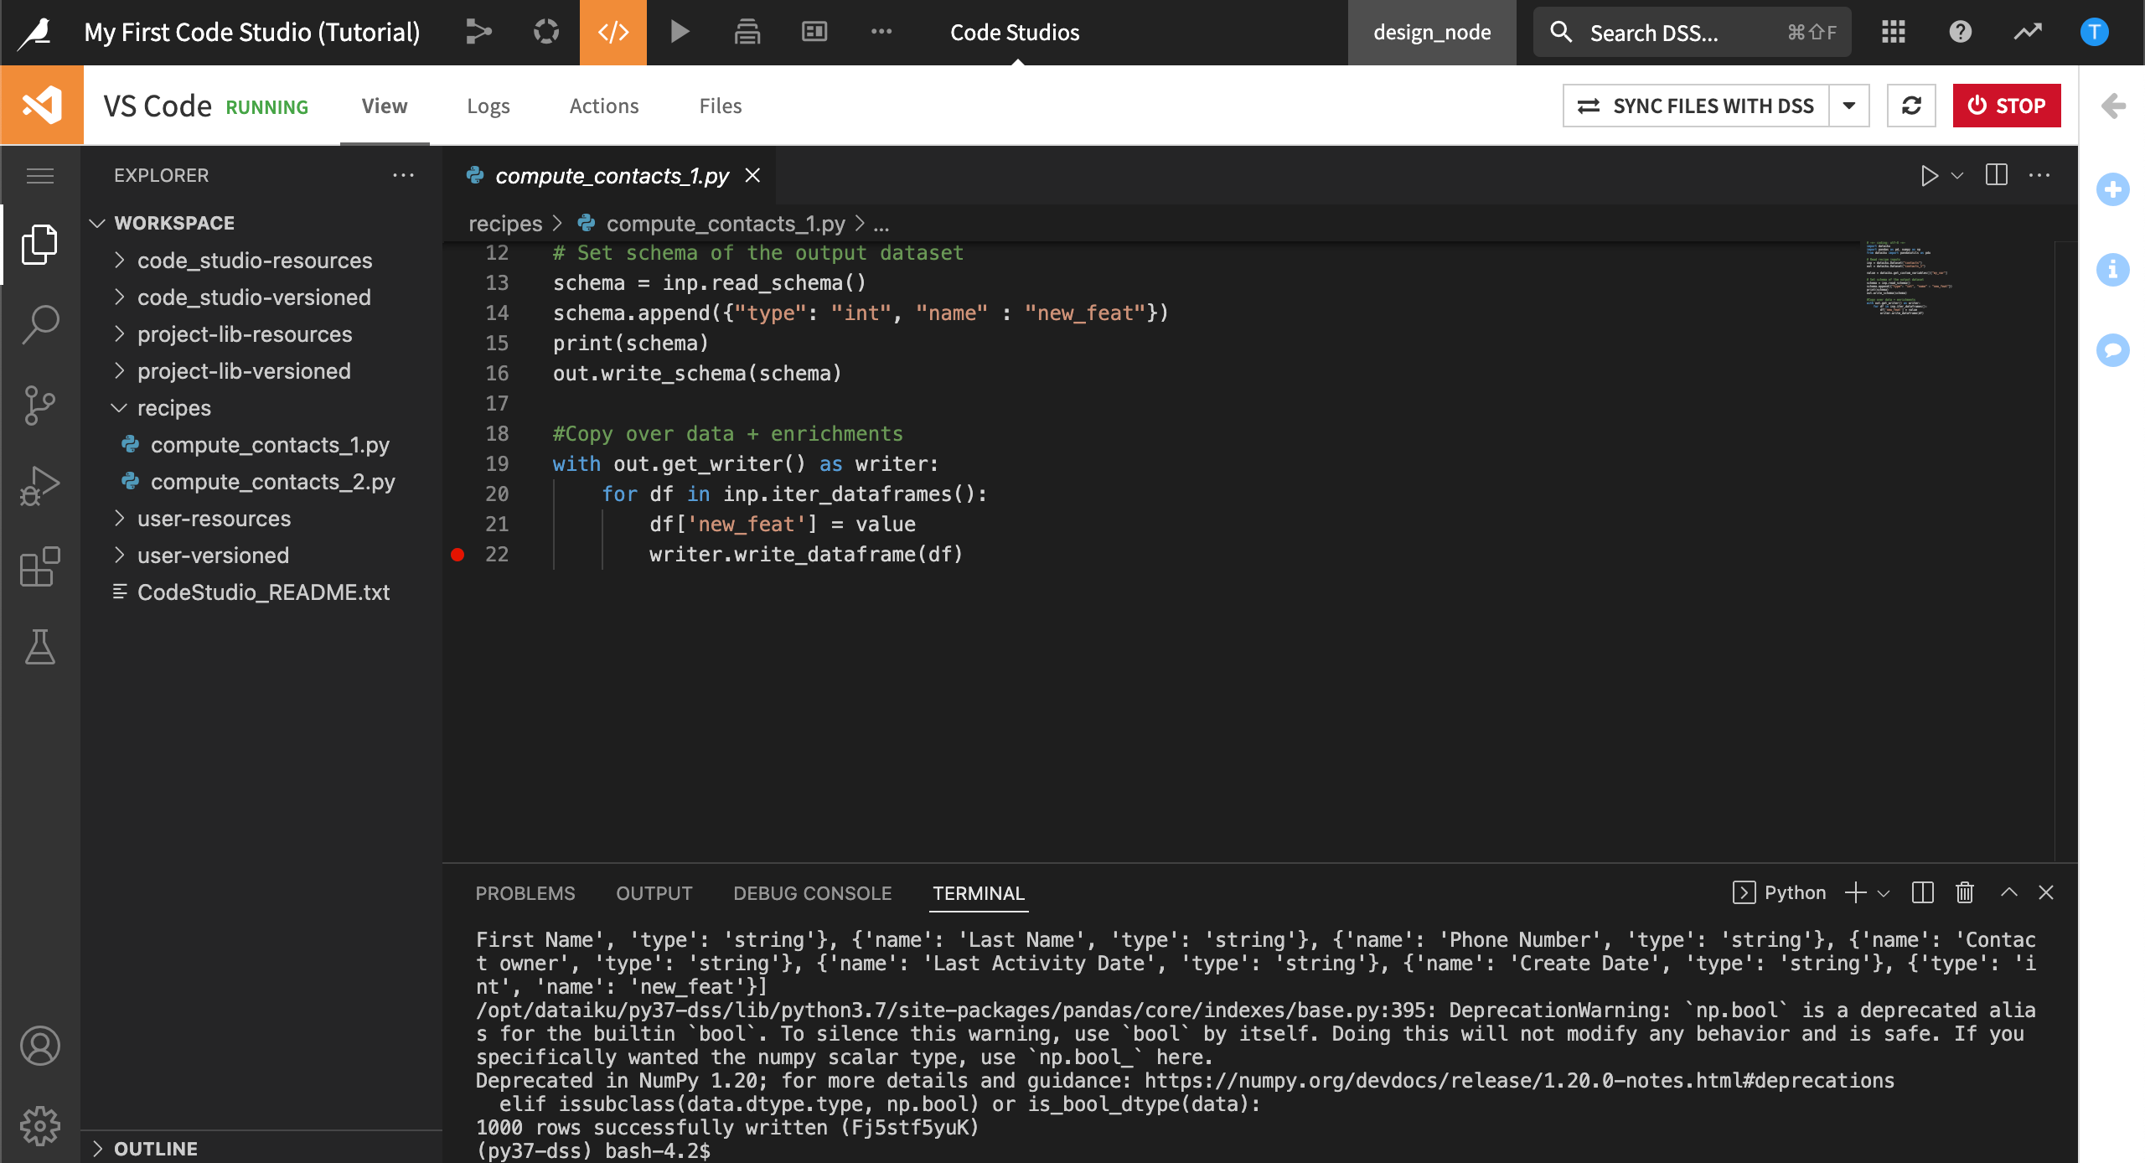Screen dimensions: 2145x1163
Task: Open editor more actions ellipsis
Action: click(x=2039, y=175)
